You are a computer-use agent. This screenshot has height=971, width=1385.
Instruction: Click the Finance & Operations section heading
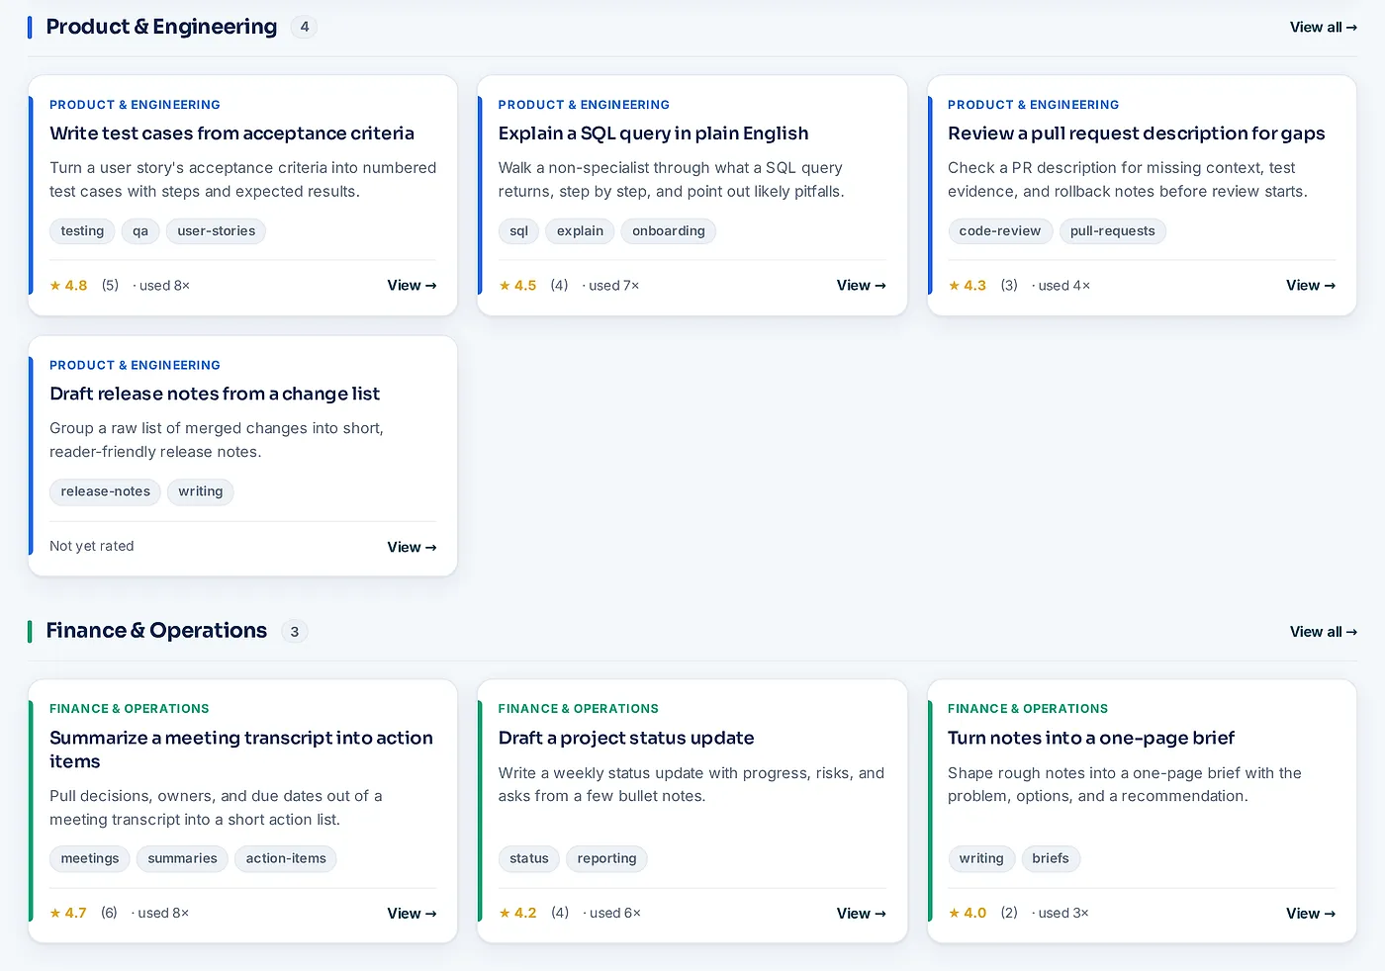click(x=156, y=631)
